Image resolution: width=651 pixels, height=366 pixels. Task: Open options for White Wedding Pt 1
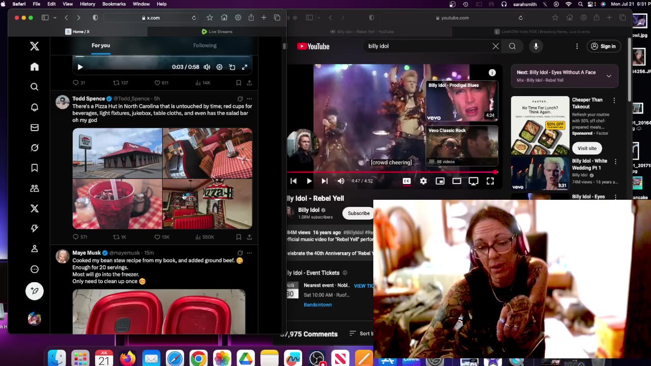[615, 162]
